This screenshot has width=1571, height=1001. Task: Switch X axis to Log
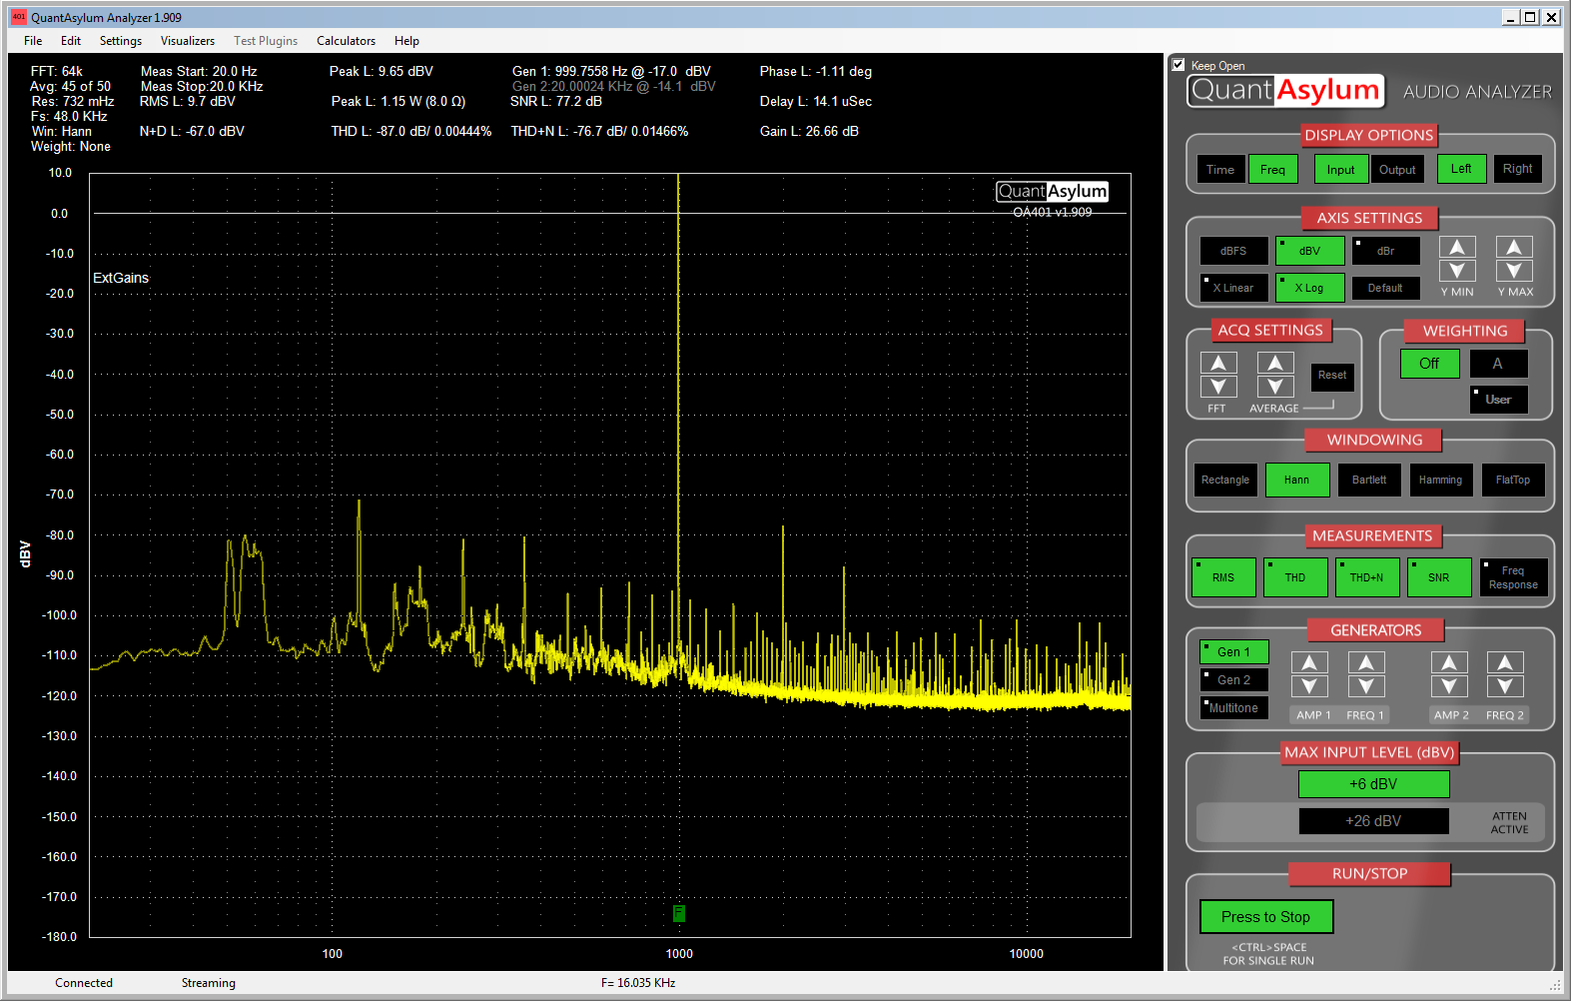pos(1309,288)
